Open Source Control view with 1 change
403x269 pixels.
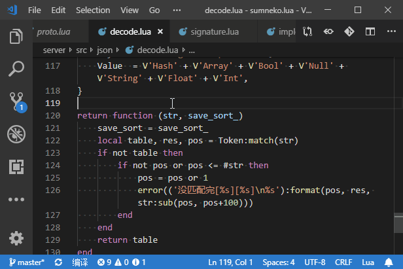coord(17,101)
